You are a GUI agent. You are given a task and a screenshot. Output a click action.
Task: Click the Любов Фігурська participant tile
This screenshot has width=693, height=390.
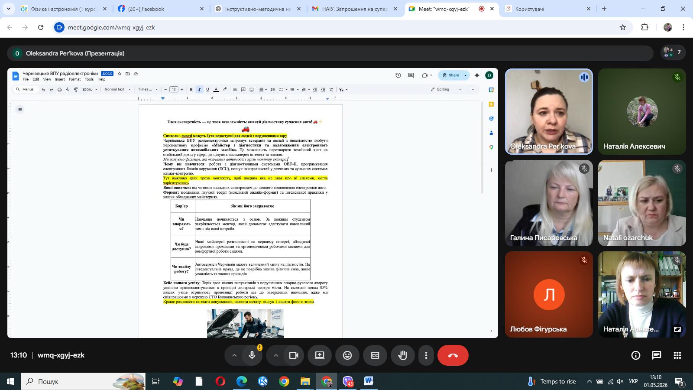(x=549, y=294)
